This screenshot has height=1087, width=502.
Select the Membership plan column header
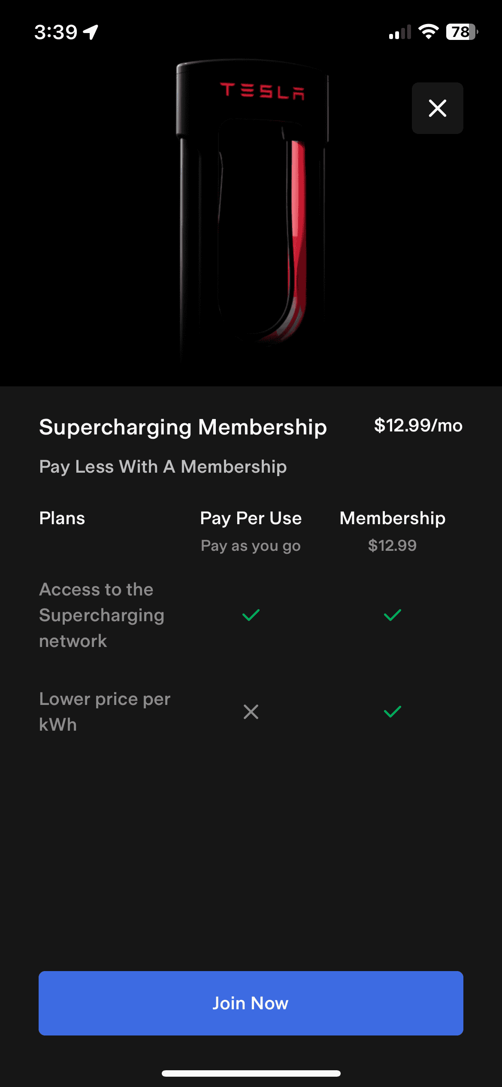click(392, 518)
